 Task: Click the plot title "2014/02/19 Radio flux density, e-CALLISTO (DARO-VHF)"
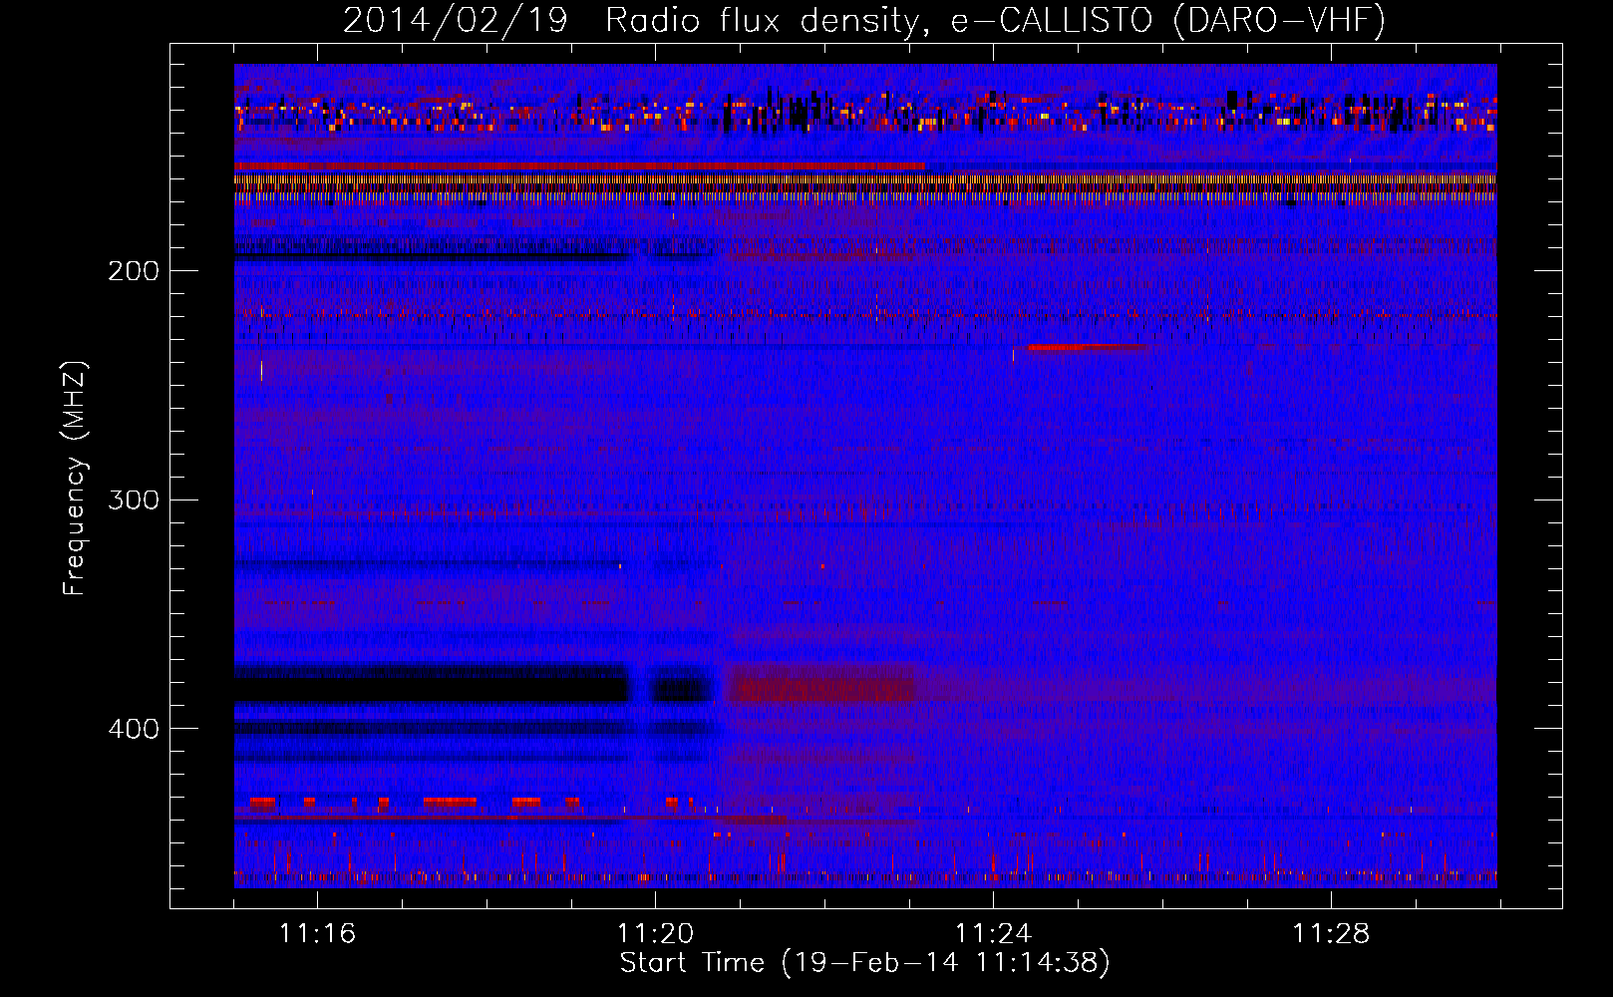click(864, 20)
